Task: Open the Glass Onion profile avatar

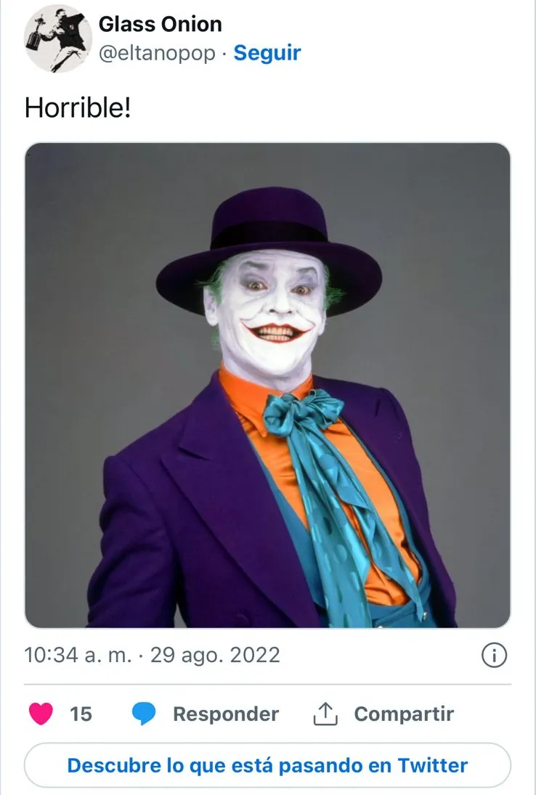Action: pyautogui.click(x=53, y=38)
